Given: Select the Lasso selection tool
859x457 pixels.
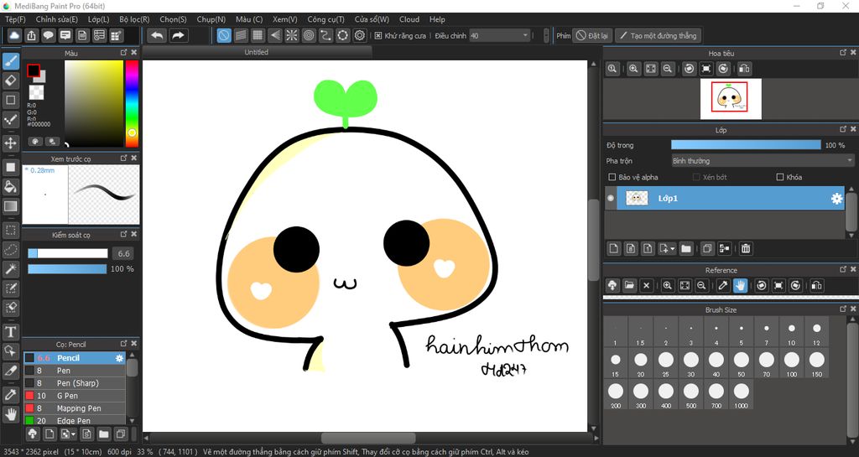Looking at the screenshot, I should [10, 250].
